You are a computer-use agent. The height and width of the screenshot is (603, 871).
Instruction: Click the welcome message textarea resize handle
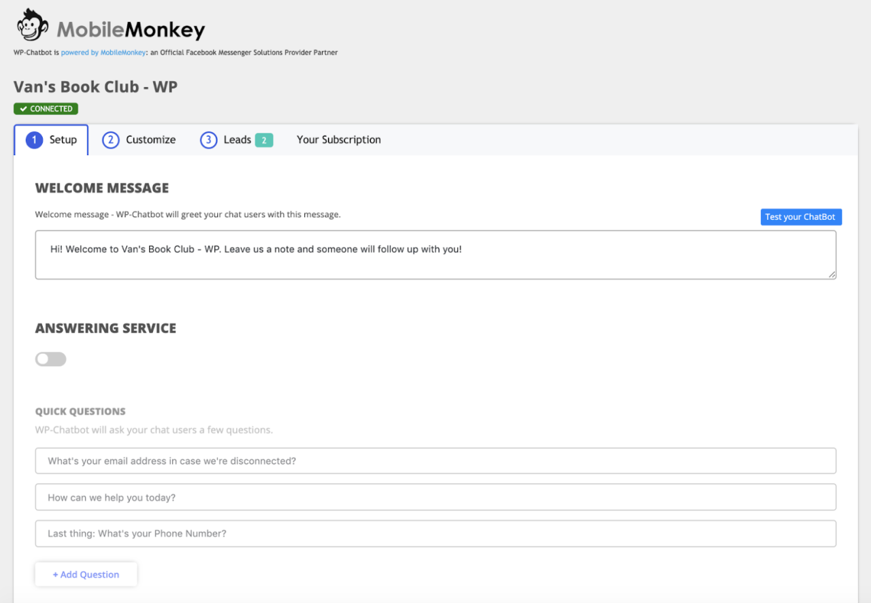832,274
